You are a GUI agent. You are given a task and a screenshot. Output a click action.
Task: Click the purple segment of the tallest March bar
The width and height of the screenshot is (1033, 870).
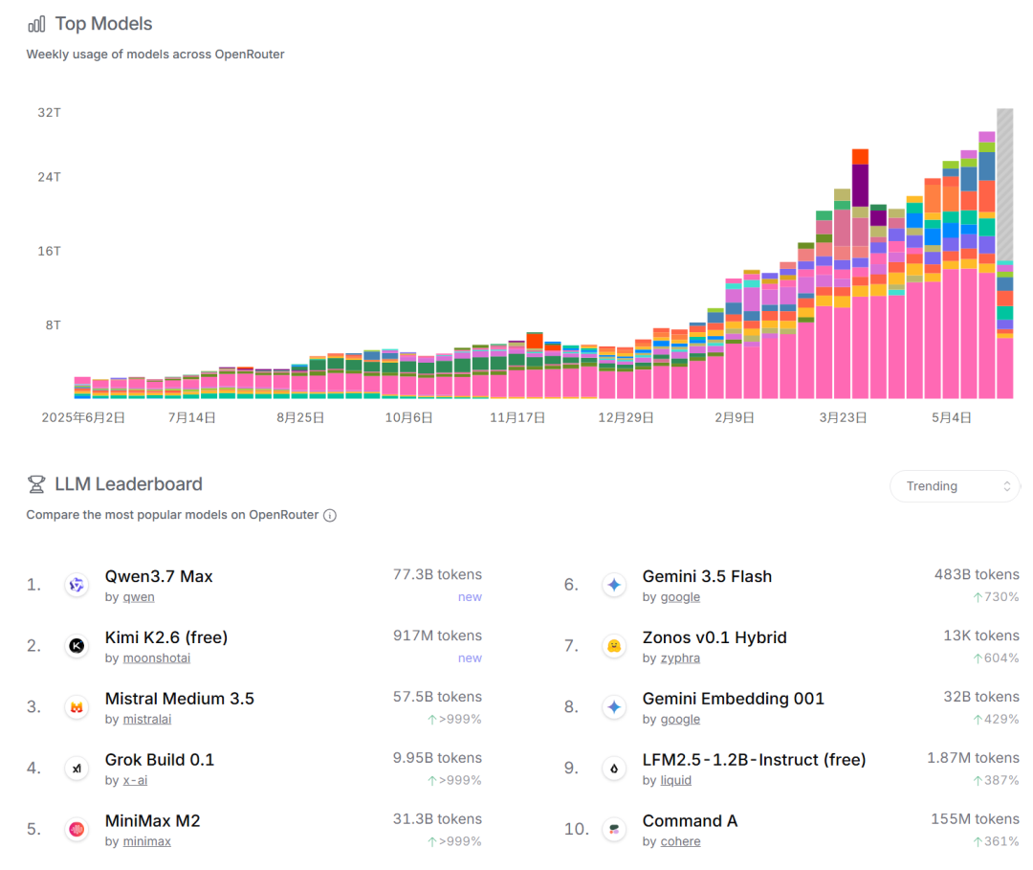pos(860,186)
